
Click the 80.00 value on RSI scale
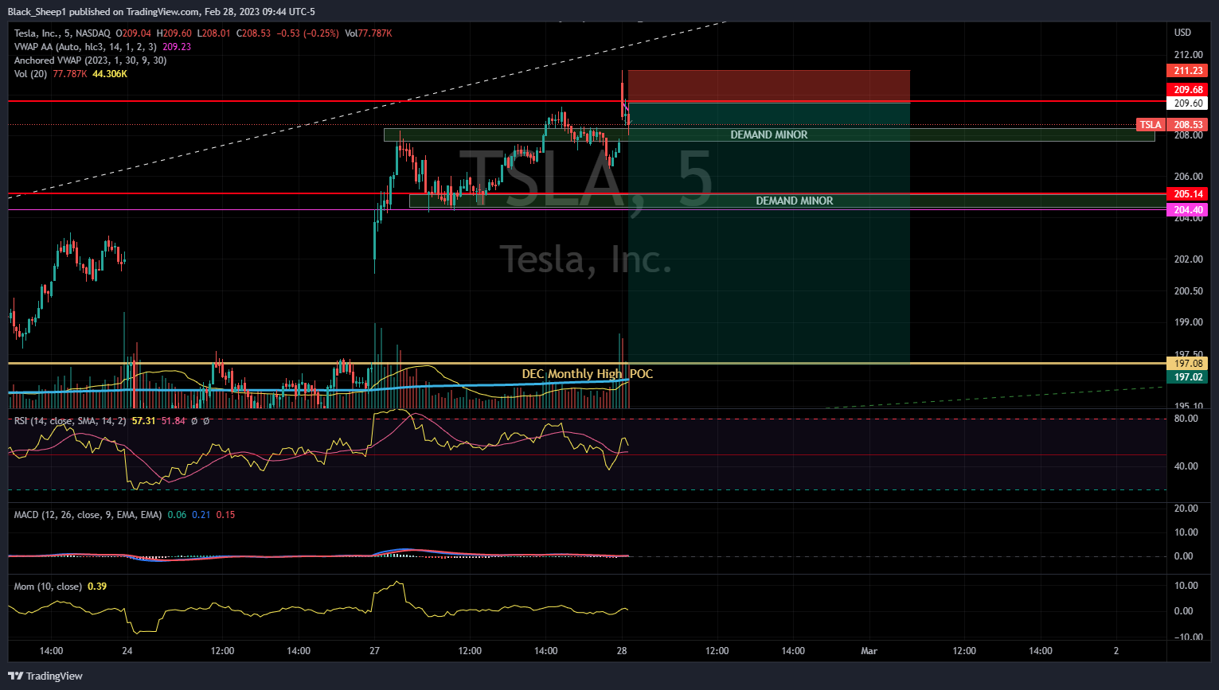click(x=1186, y=419)
